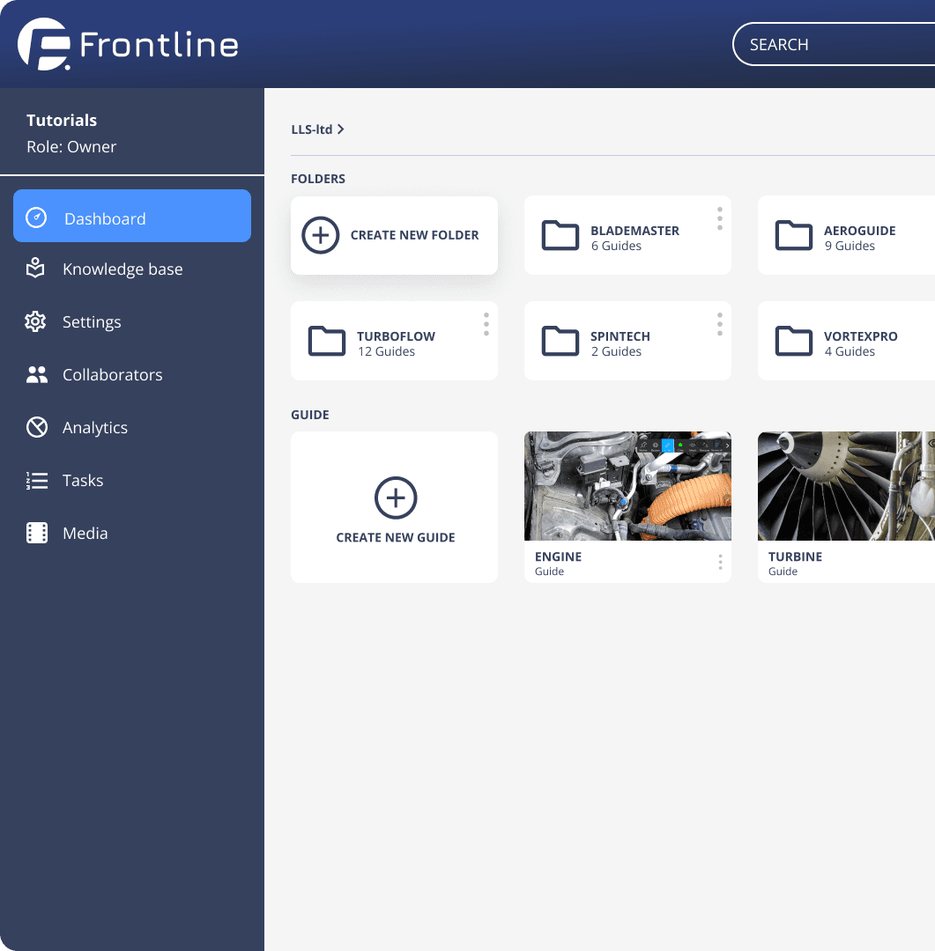
Task: Click the Dashboard compass icon
Action: 36,217
